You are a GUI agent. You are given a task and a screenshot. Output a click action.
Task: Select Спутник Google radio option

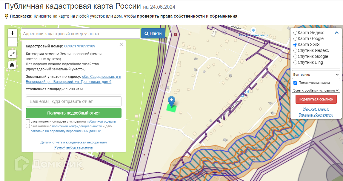pos(295,56)
